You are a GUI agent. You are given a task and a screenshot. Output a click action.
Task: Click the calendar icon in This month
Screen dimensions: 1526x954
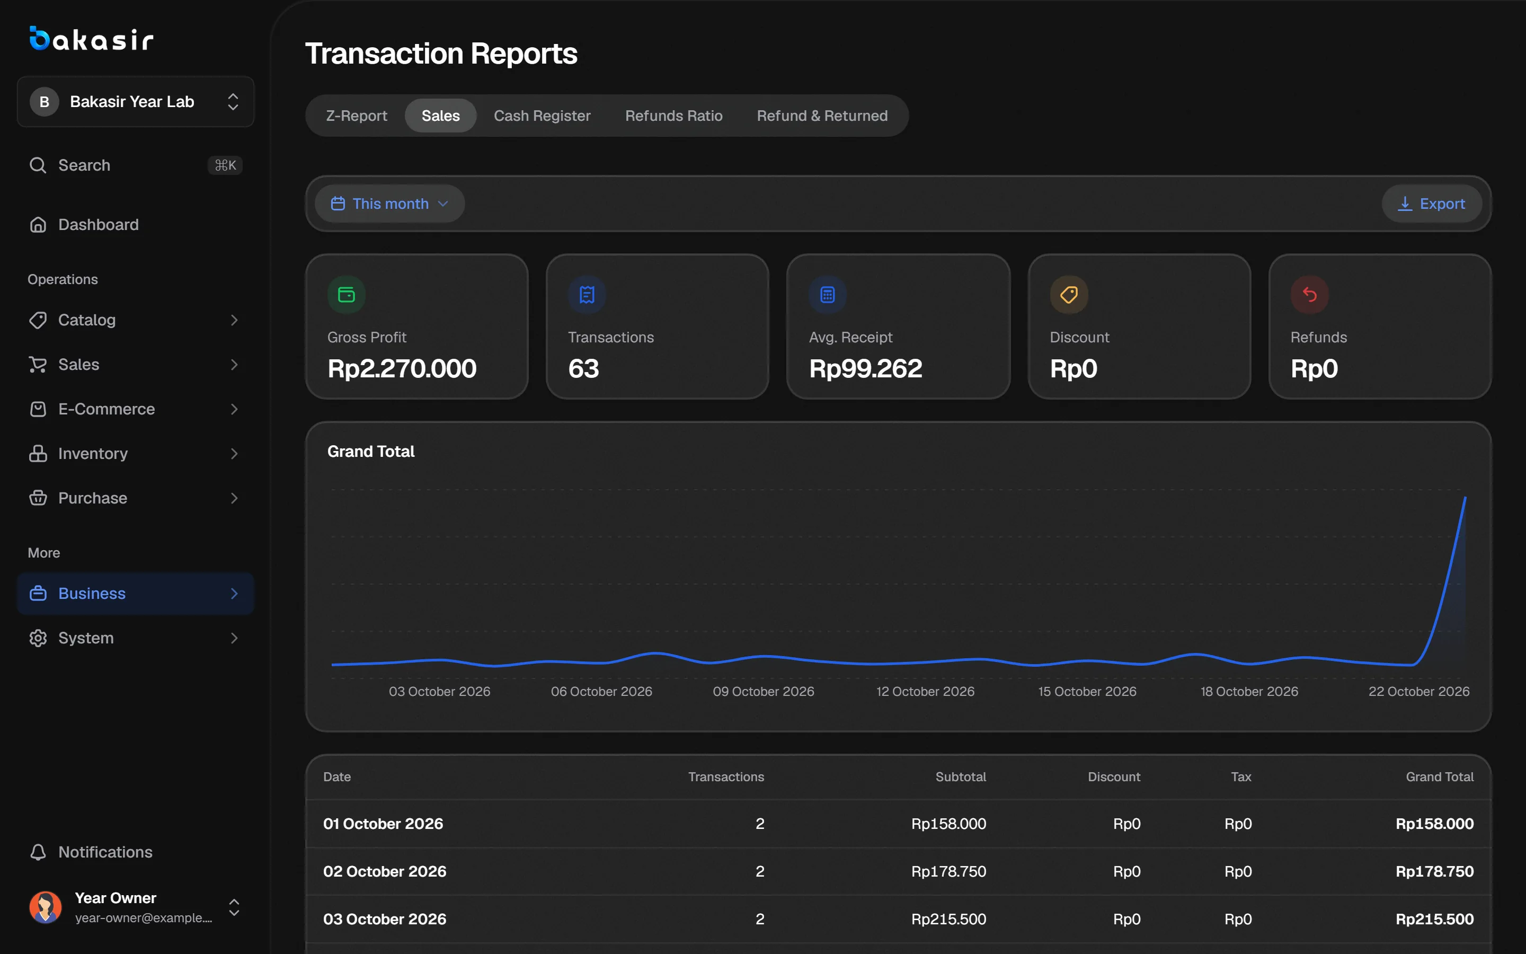click(x=338, y=204)
